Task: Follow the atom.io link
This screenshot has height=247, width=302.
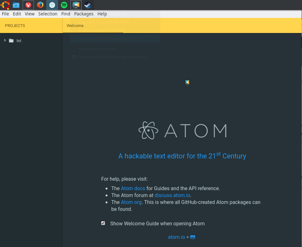Action: 176,237
